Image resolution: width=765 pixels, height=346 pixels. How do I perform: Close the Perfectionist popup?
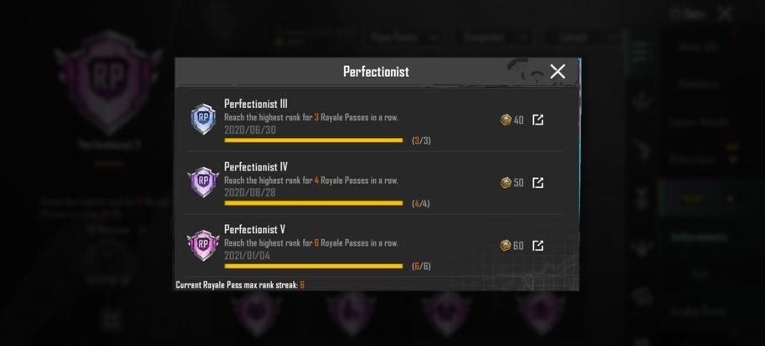(557, 71)
